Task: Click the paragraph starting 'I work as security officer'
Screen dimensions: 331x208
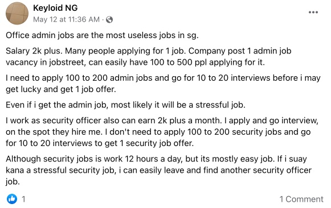Action: pyautogui.click(x=162, y=132)
